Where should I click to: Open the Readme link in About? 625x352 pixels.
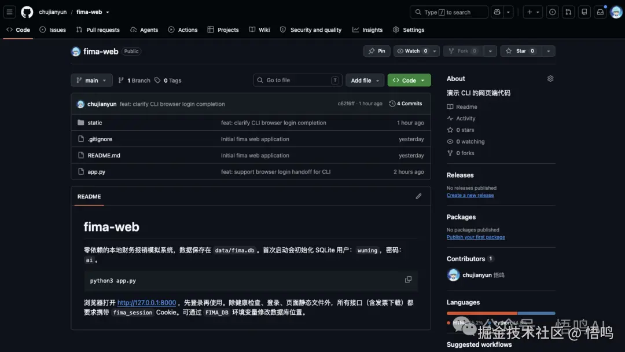pos(462,107)
